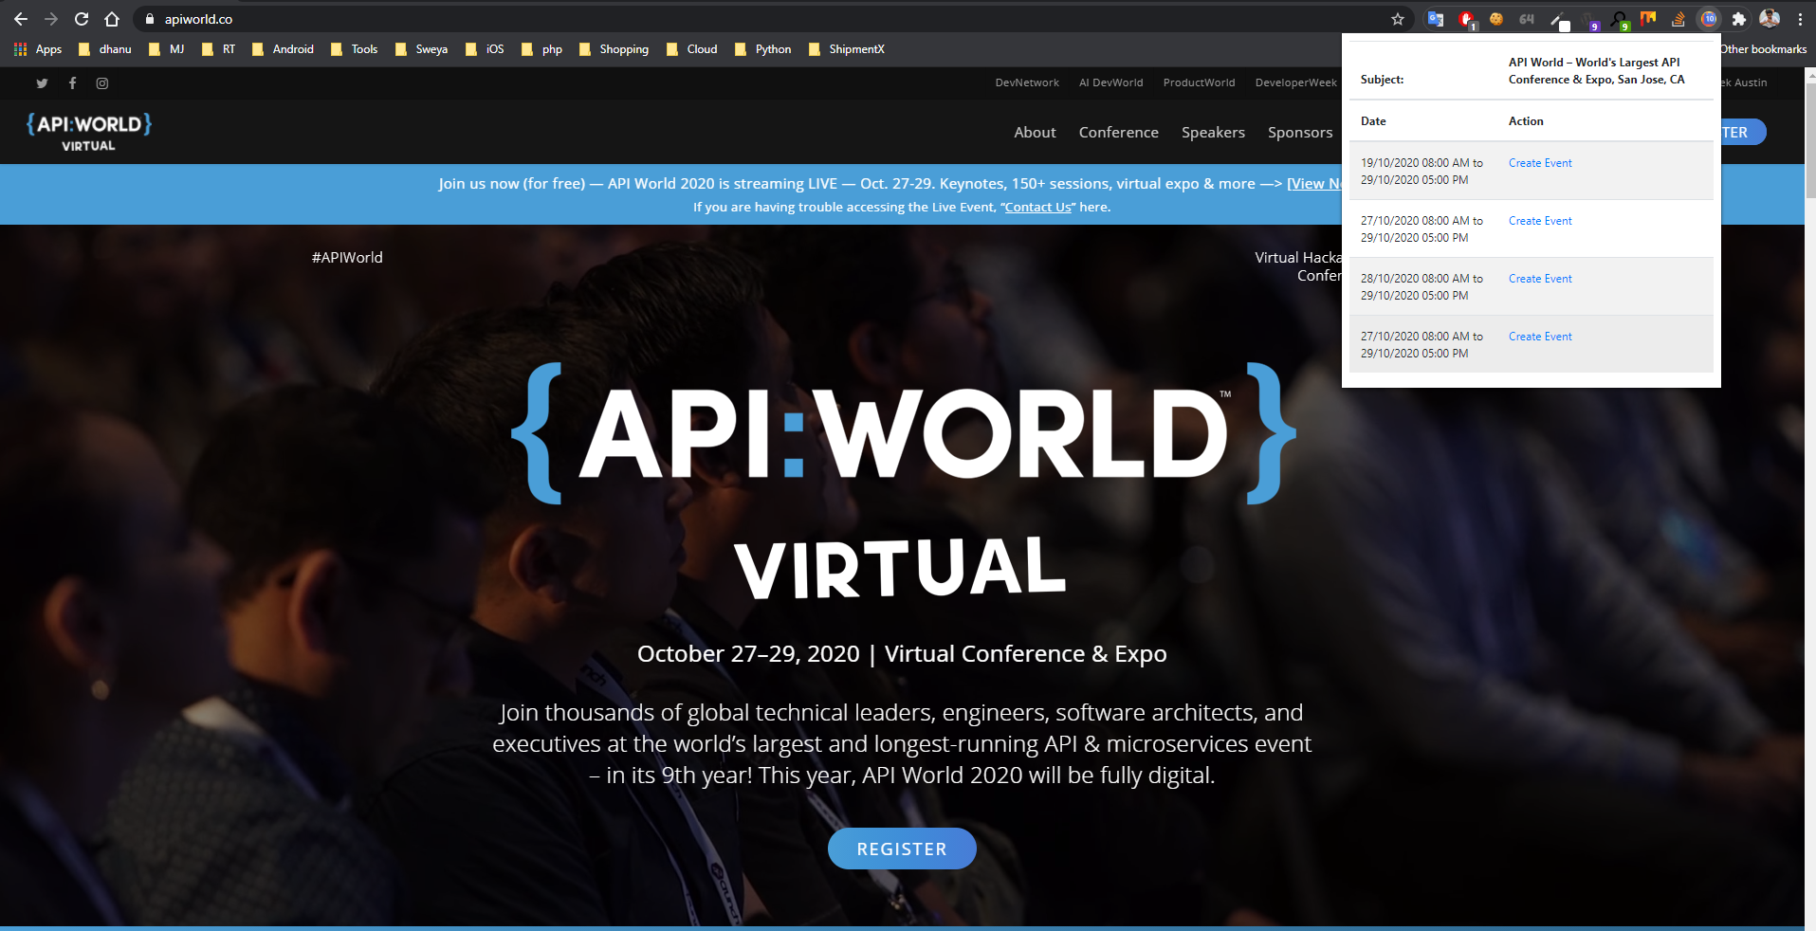
Task: Open the Android bookmarks folder
Action: pos(283,49)
